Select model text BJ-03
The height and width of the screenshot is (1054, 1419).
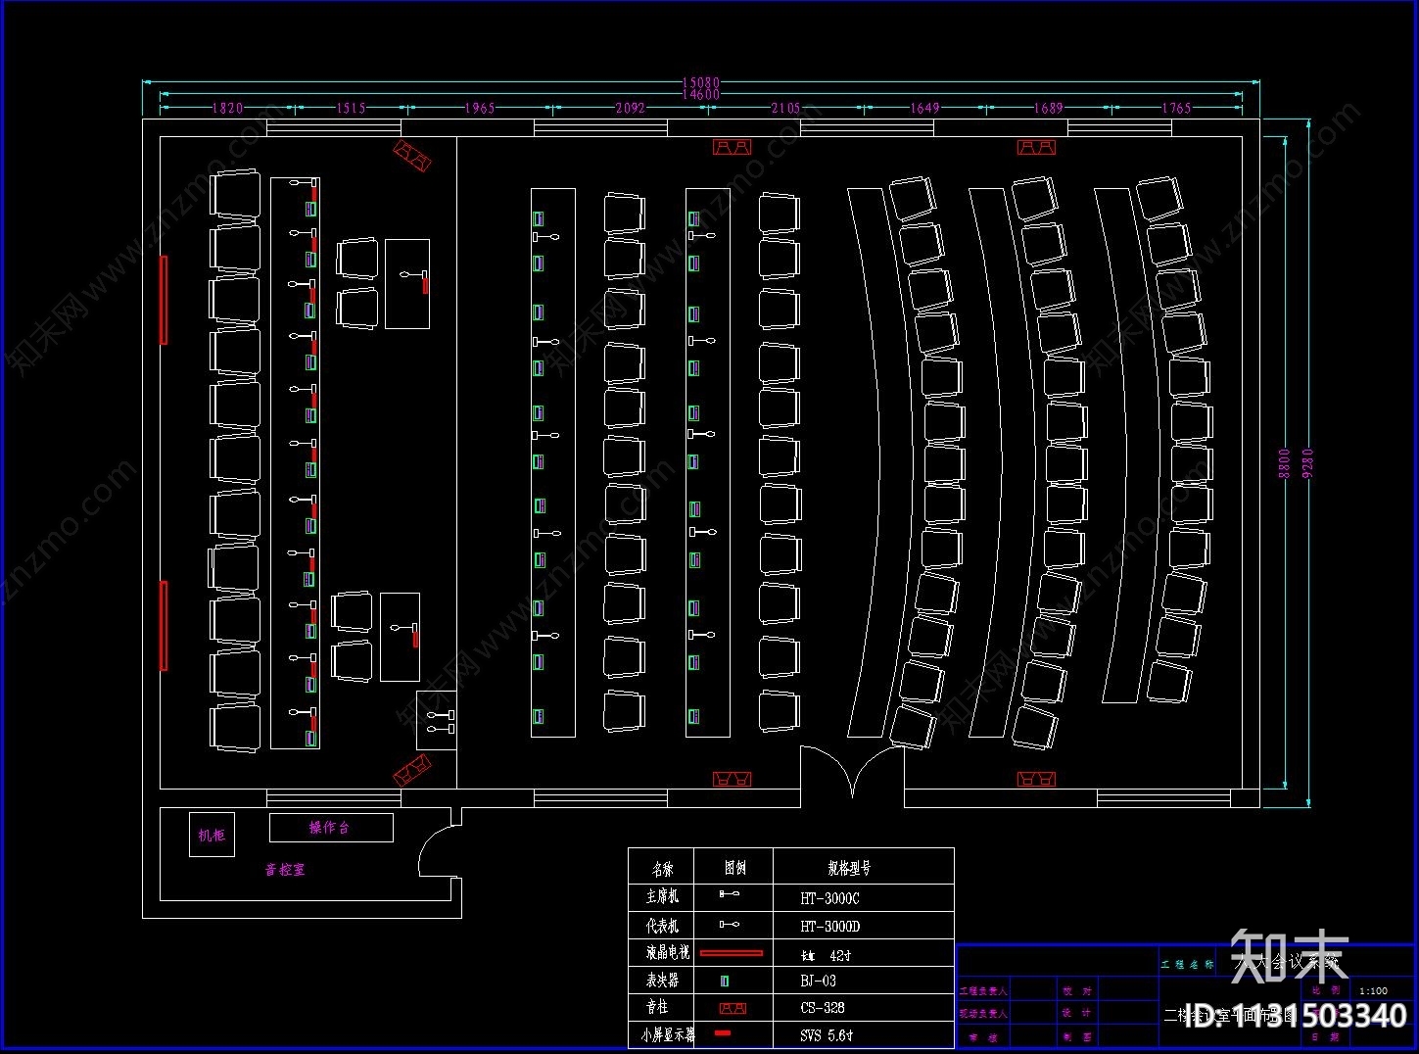tap(818, 981)
